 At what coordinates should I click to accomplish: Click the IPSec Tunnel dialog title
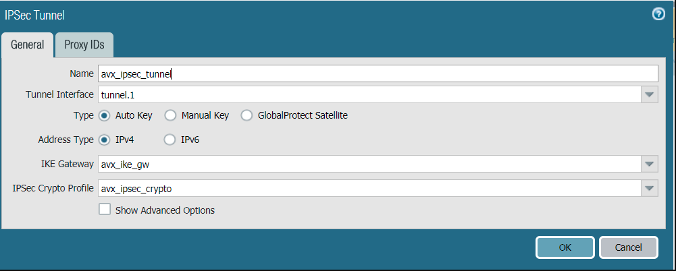tap(34, 16)
